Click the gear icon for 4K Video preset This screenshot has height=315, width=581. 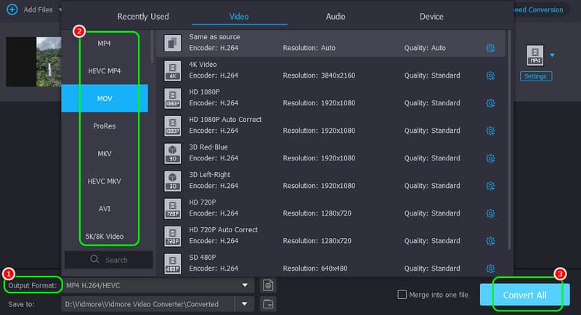490,75
